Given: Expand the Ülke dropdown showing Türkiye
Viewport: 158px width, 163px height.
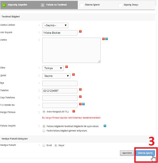Looking at the screenshot, I should pos(53,68).
